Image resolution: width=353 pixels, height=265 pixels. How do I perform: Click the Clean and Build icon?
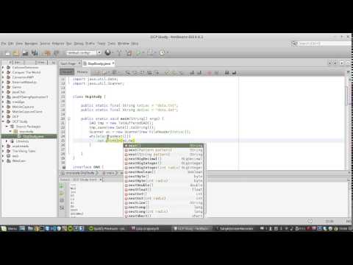point(129,53)
